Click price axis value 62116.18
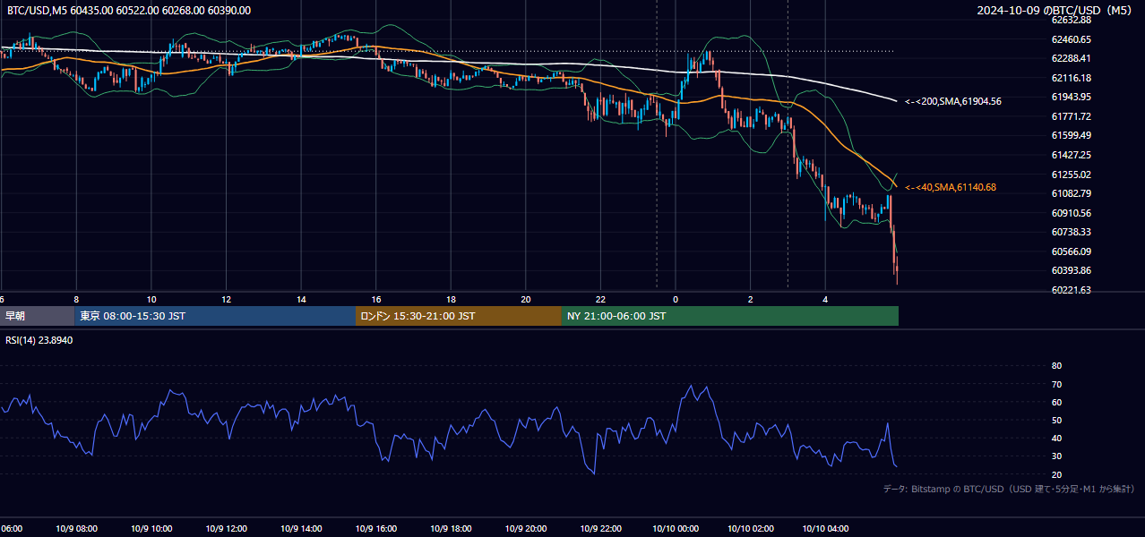Viewport: 1145px width, 537px height. tap(1071, 78)
